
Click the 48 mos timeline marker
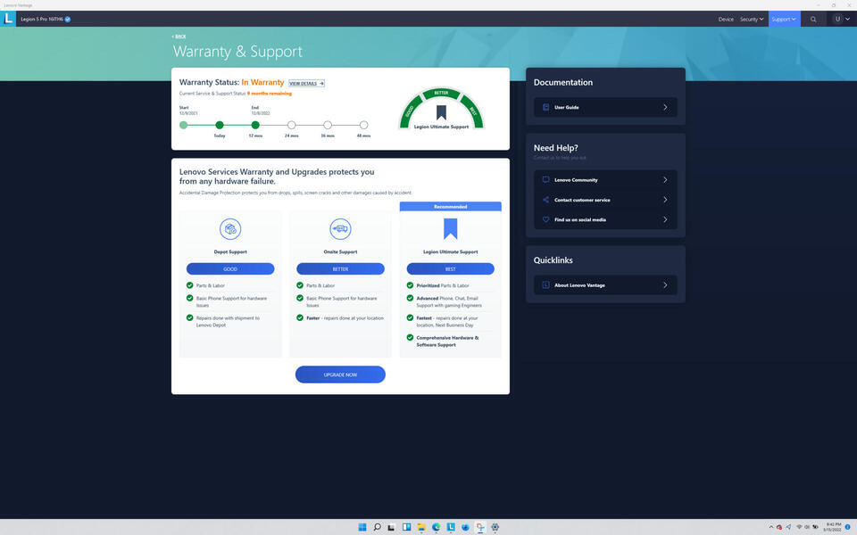coord(363,125)
